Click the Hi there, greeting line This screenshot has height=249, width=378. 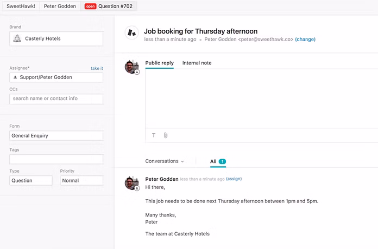(155, 187)
